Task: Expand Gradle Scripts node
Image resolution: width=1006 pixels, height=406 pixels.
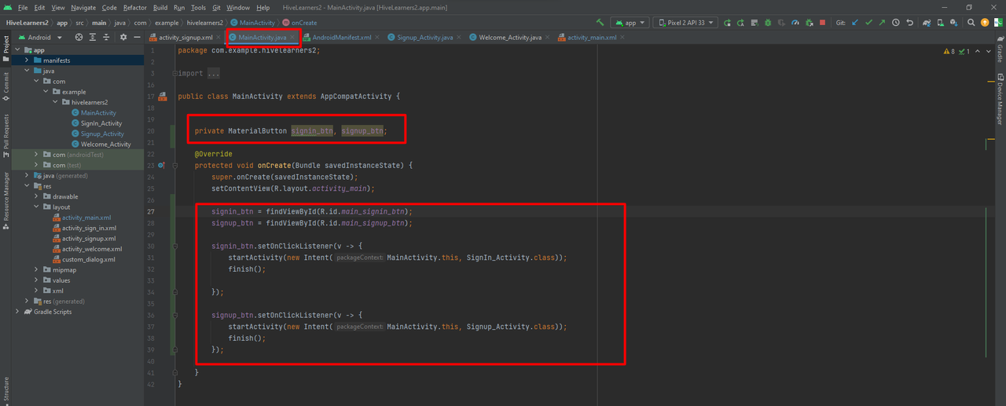Action: (x=18, y=312)
